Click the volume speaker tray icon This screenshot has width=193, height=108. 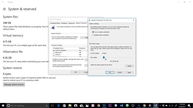click(172, 105)
